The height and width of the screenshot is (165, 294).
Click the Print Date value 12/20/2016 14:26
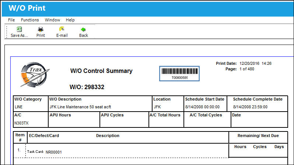click(x=256, y=63)
